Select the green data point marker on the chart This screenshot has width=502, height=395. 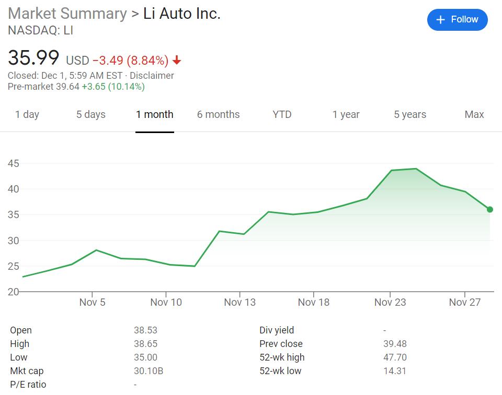(489, 209)
